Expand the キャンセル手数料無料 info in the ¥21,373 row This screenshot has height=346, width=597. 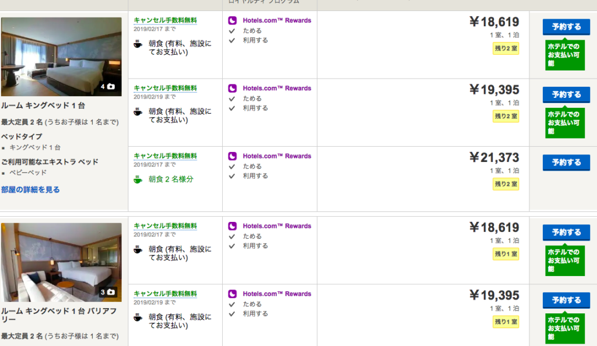click(x=165, y=156)
